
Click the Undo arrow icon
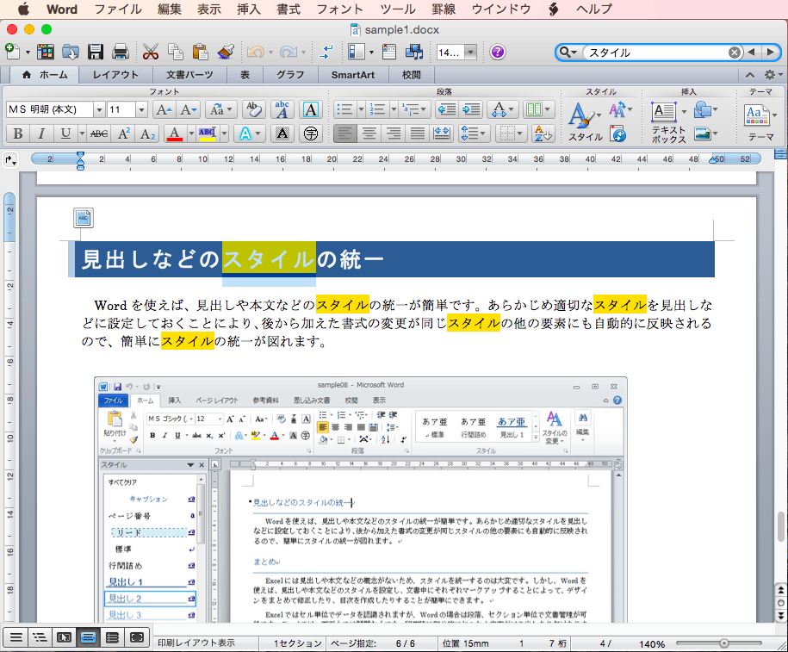[256, 52]
